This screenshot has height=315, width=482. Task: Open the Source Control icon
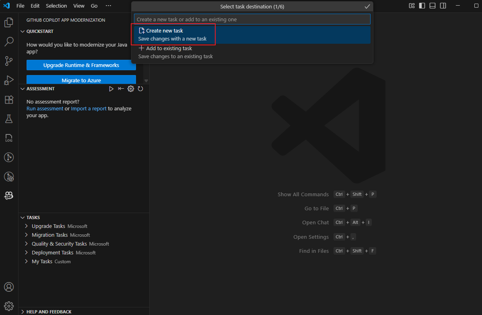click(x=9, y=61)
